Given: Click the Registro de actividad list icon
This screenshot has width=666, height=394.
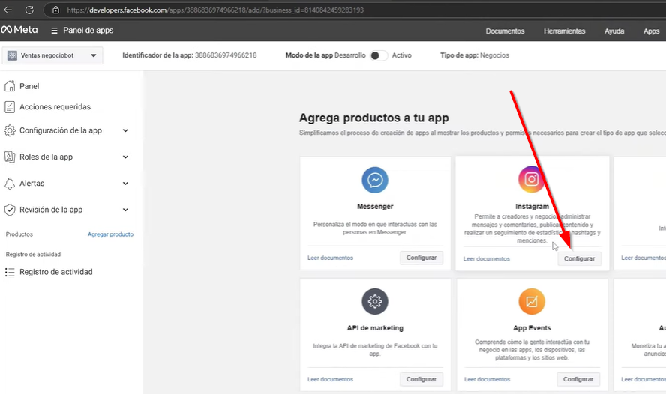Looking at the screenshot, I should coord(10,272).
